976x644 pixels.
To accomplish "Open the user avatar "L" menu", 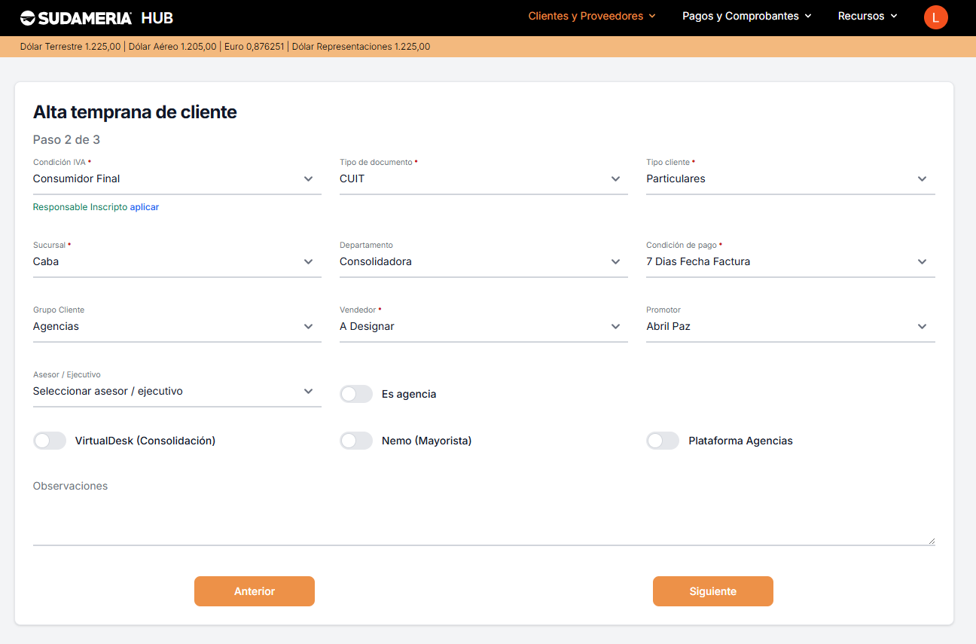I will [x=935, y=17].
